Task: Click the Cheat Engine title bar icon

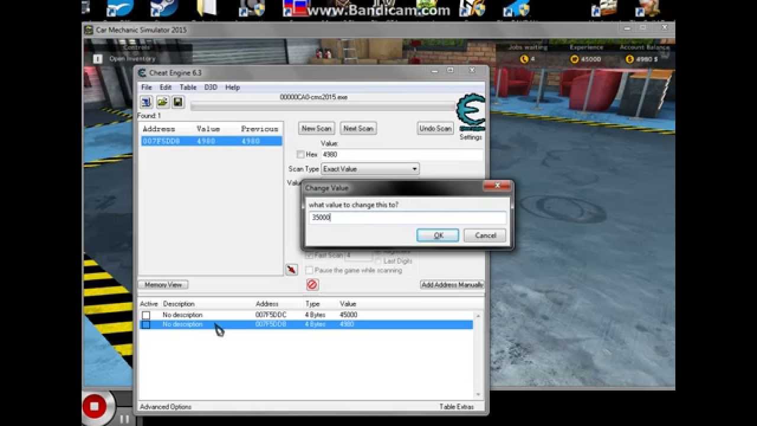Action: (142, 73)
